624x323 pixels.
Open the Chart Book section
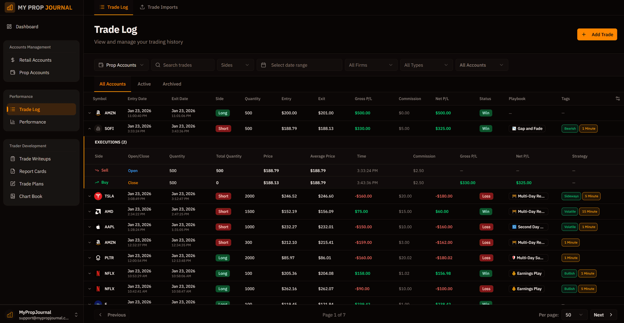click(31, 196)
